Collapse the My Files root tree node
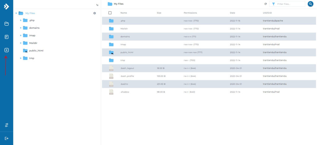 (16, 13)
